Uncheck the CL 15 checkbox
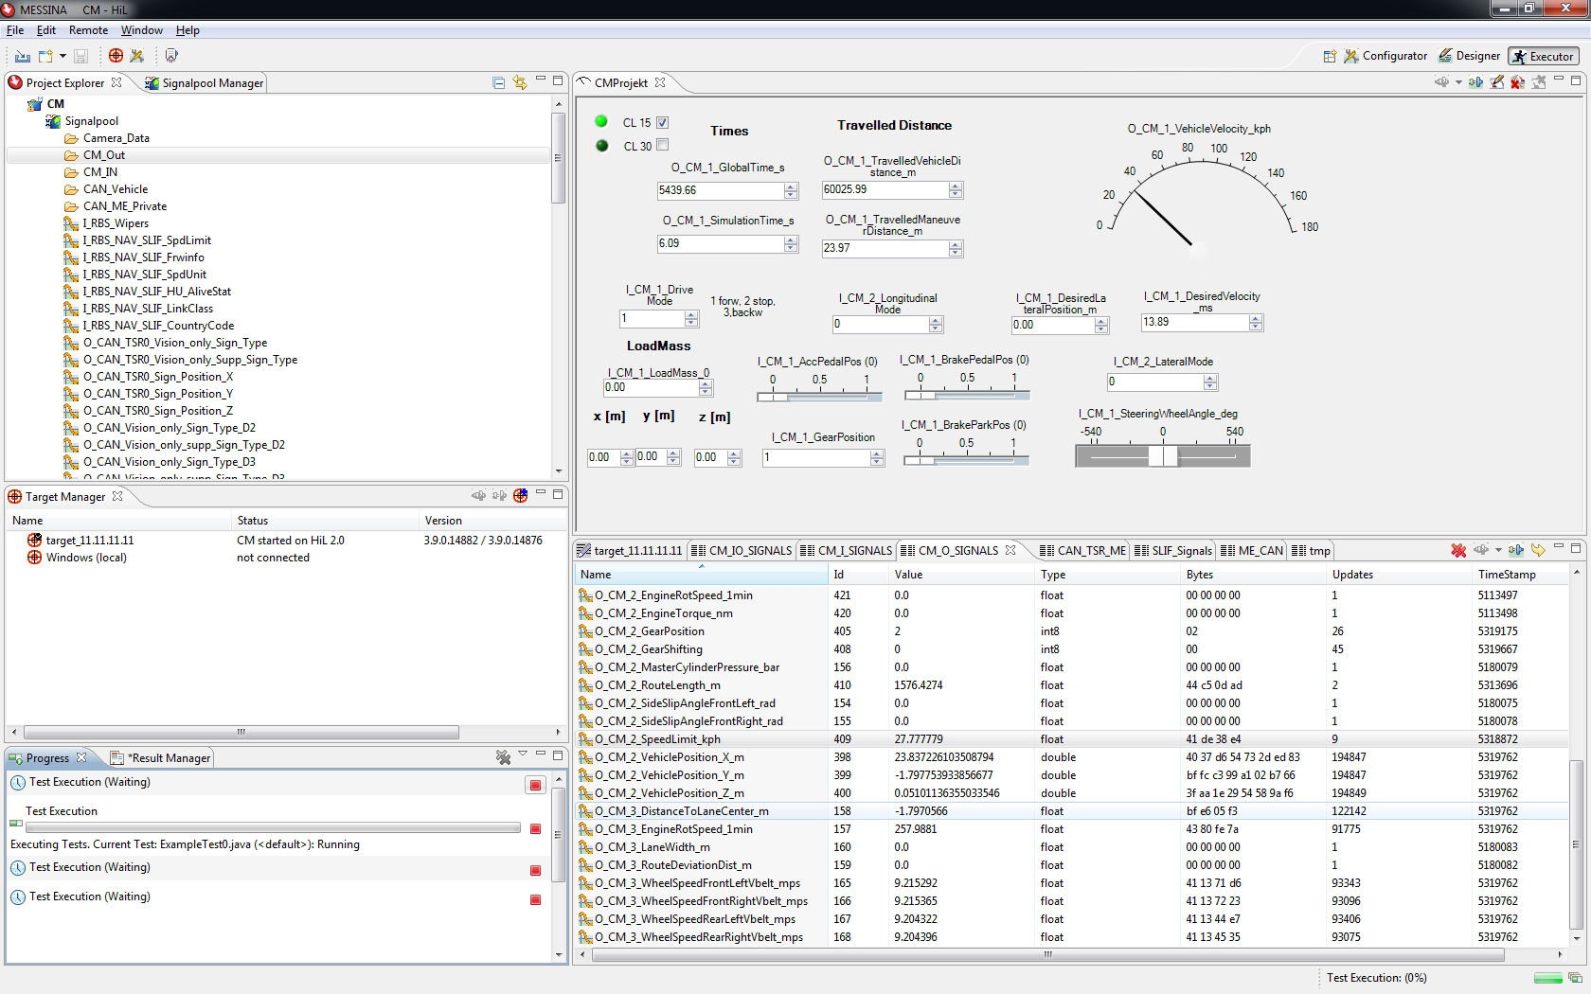This screenshot has height=994, width=1591. [x=663, y=122]
